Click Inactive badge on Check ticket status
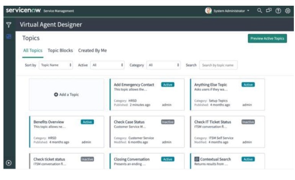 point(87,159)
